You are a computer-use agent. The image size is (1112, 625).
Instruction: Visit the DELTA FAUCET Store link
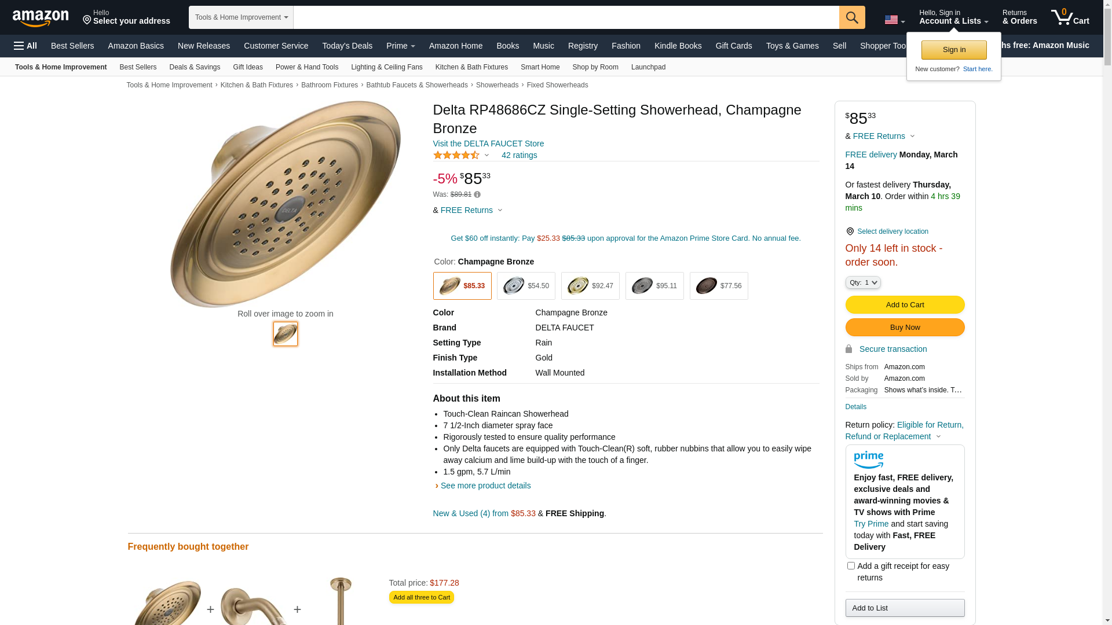488,144
